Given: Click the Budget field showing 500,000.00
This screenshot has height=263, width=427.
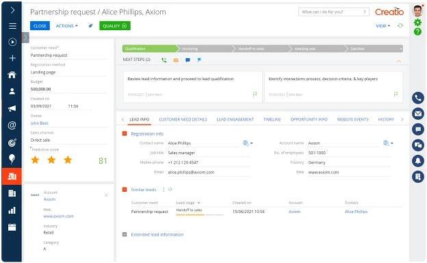Looking at the screenshot, I should coord(68,89).
